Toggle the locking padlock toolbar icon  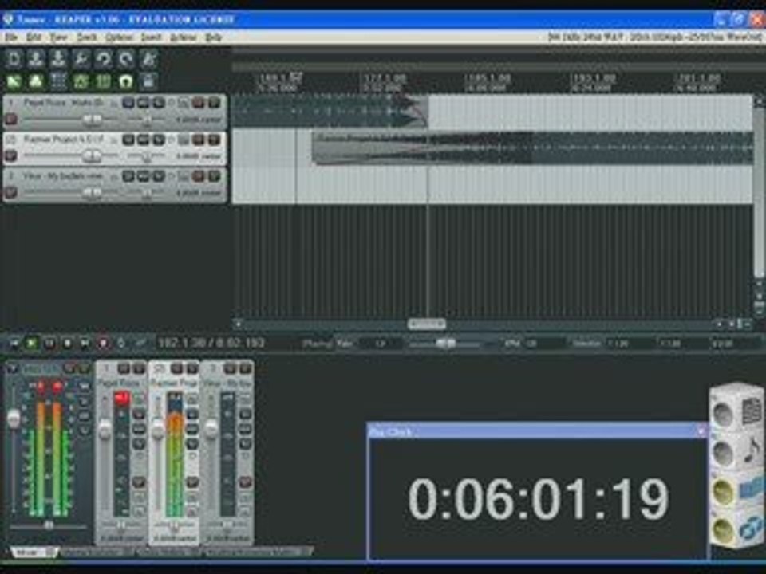coord(148,81)
